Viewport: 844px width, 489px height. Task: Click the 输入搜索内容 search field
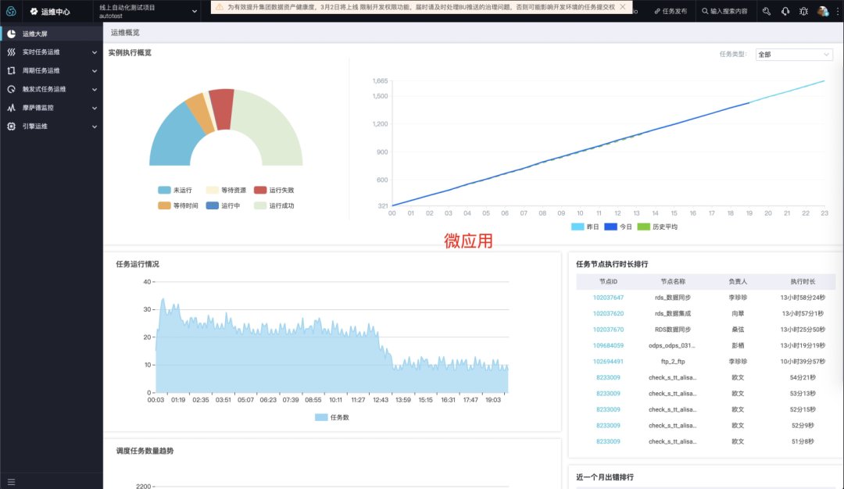(x=725, y=11)
